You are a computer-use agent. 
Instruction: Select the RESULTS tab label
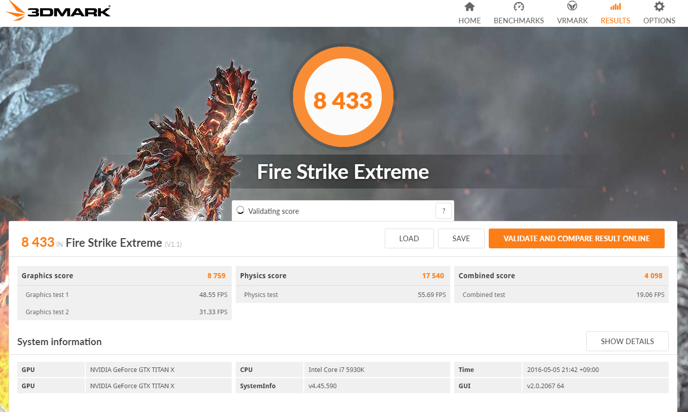tap(615, 21)
